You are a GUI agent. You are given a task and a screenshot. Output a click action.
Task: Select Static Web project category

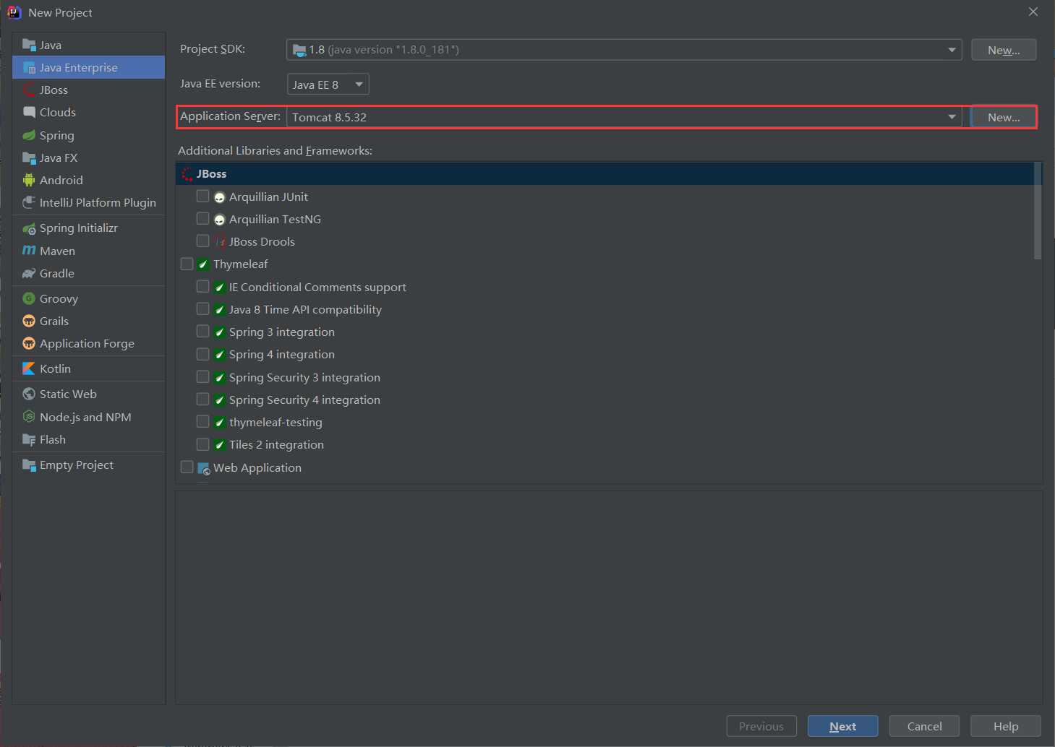(x=89, y=394)
